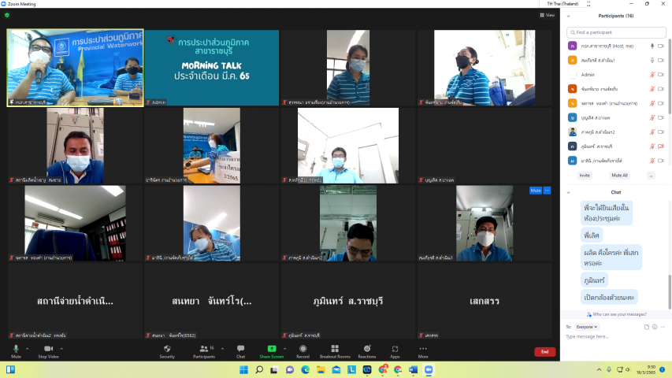Select the เสกสรร name tile
Image resolution: width=672 pixels, height=378 pixels.
485,301
